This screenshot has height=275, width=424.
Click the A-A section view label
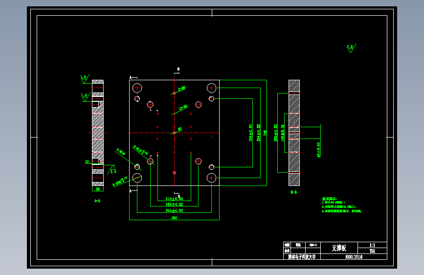[97, 201]
